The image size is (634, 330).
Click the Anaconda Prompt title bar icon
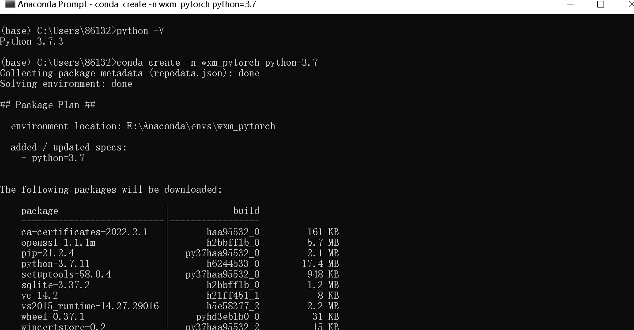10,4
